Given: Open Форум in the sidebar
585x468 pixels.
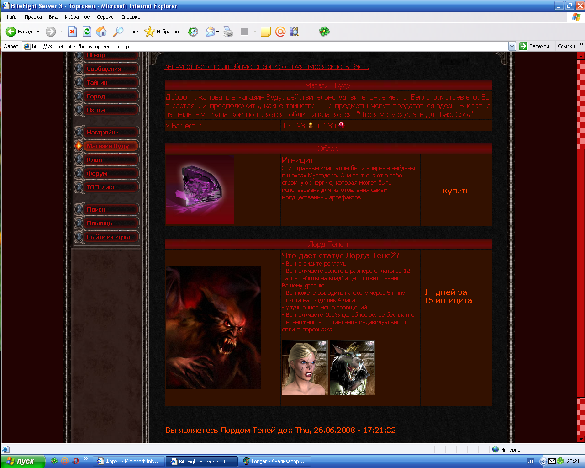Looking at the screenshot, I should (106, 173).
